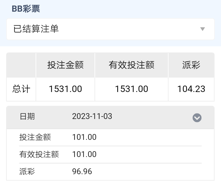Collapse the 2023-11-03 date row chevron

point(197,118)
